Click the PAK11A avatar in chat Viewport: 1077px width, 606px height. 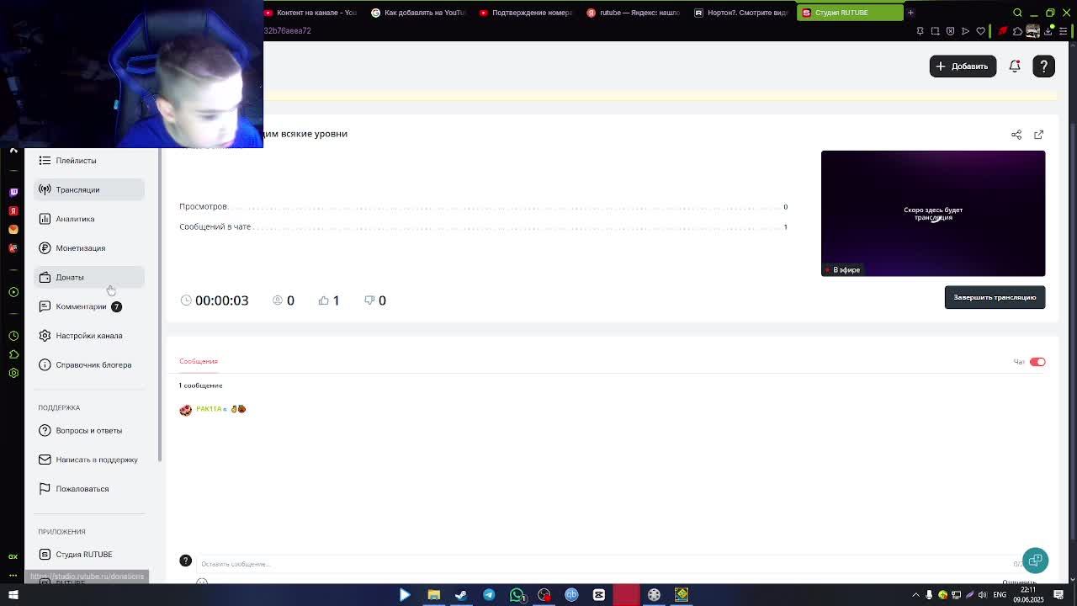[x=186, y=410]
